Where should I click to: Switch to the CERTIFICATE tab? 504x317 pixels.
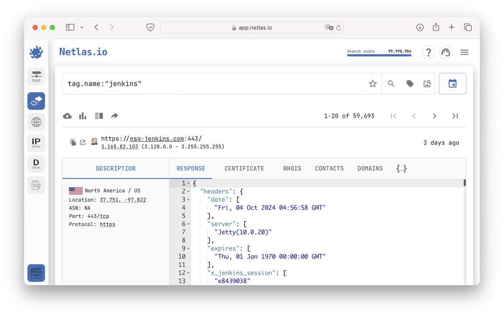pyautogui.click(x=244, y=168)
